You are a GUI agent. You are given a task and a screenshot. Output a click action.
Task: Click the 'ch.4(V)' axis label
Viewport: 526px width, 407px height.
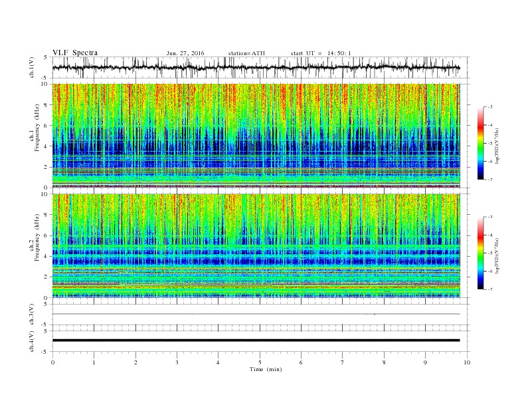click(x=32, y=341)
